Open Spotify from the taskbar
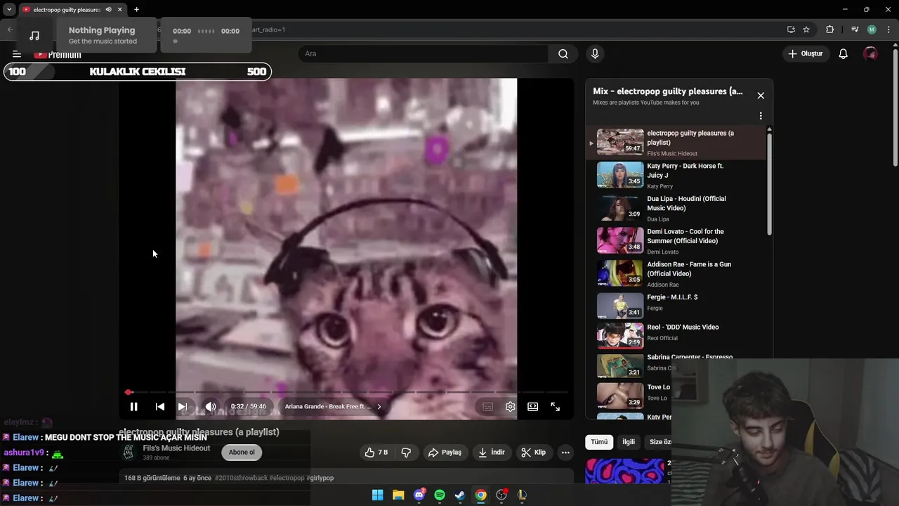 (x=440, y=495)
